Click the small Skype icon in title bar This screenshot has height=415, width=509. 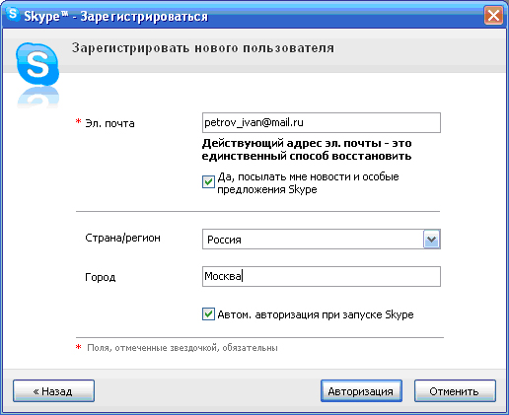[x=13, y=14]
